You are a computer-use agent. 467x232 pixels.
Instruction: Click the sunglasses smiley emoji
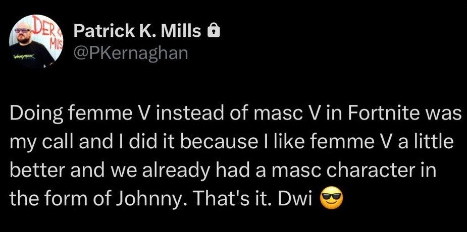(x=331, y=198)
